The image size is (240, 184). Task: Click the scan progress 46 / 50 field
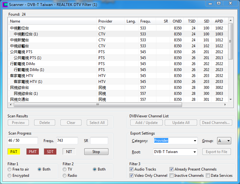pos(23,141)
